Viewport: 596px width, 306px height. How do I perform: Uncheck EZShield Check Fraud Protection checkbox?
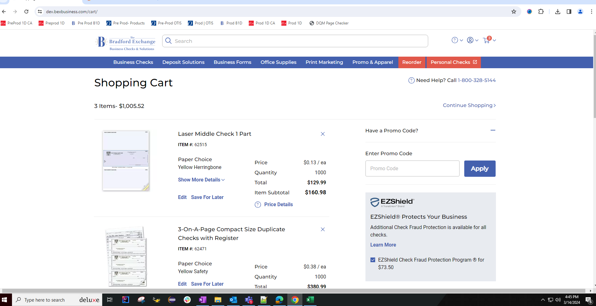(x=373, y=260)
